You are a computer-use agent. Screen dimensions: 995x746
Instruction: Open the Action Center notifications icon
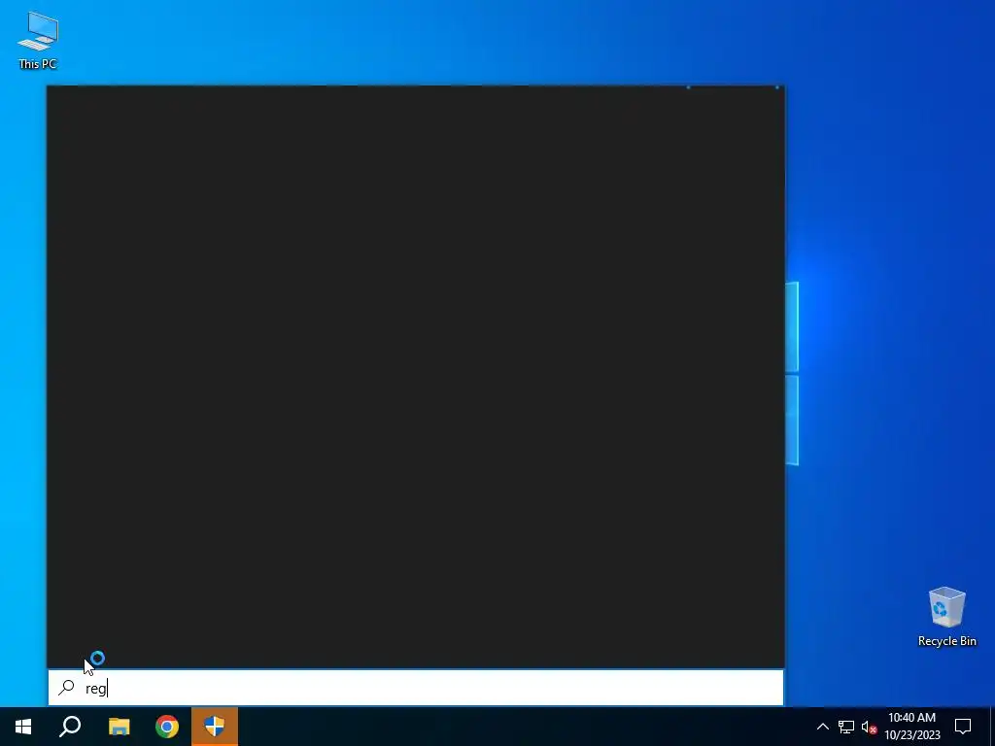tap(963, 727)
